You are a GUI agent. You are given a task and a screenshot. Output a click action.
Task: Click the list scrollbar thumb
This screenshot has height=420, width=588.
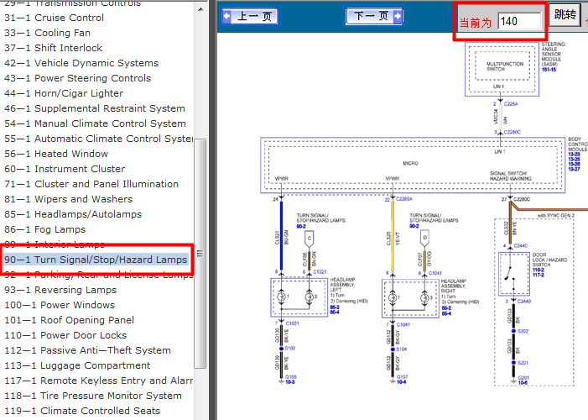pyautogui.click(x=200, y=254)
